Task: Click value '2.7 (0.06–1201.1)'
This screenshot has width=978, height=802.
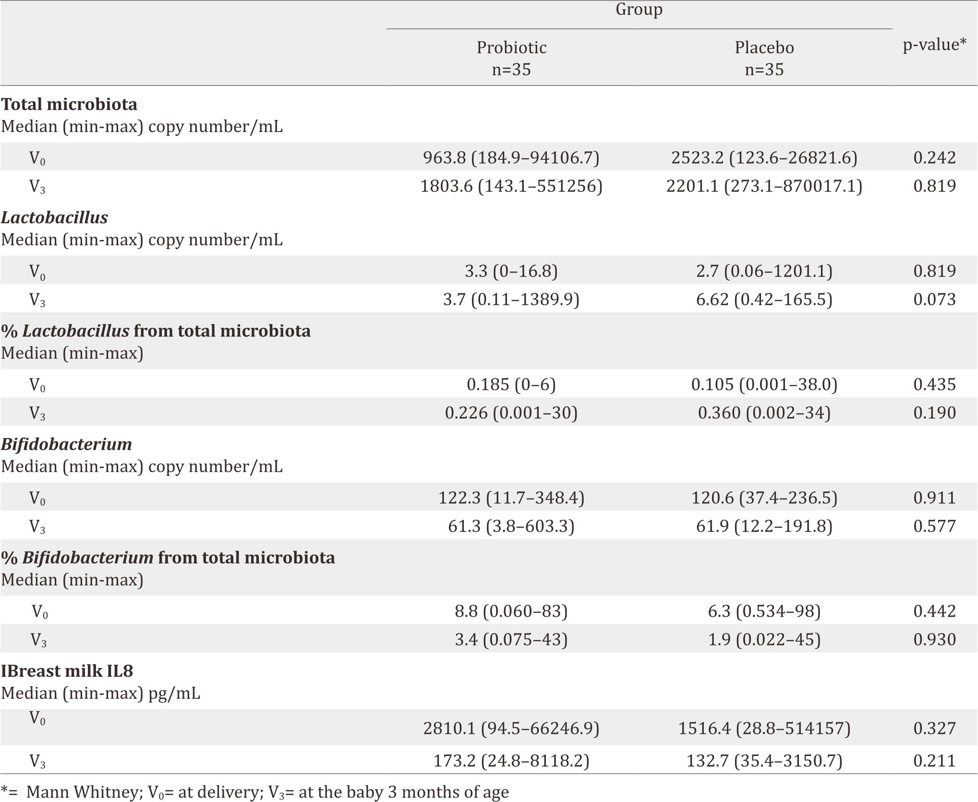Action: 764,271
